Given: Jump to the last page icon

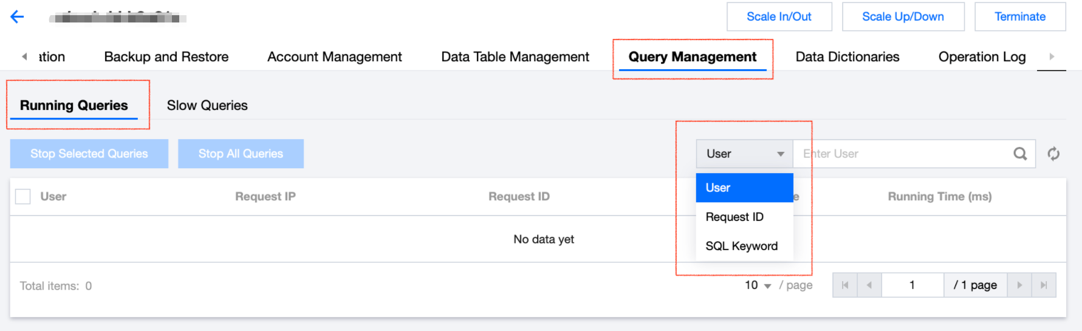Looking at the screenshot, I should [x=1044, y=285].
